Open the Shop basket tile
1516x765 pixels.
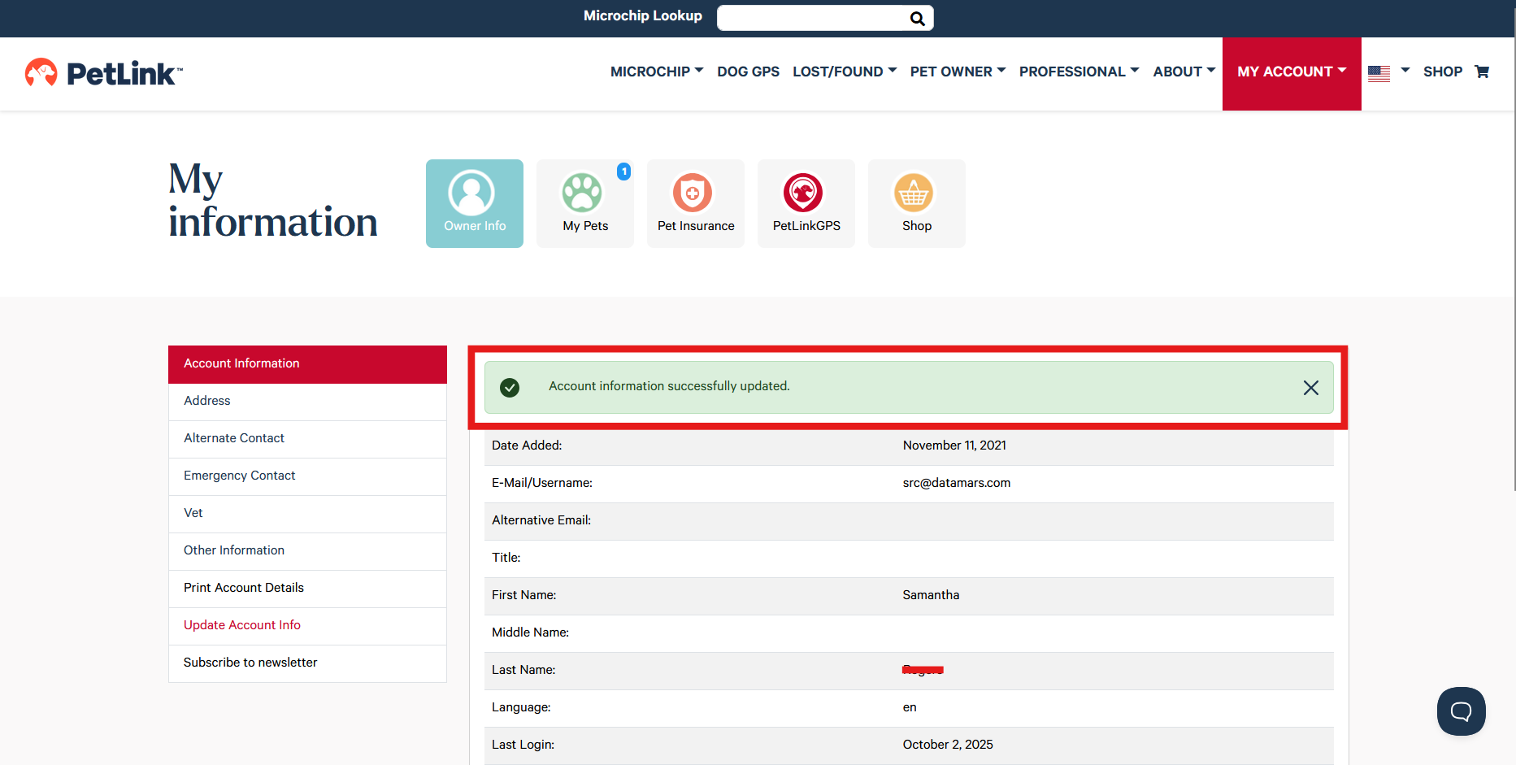917,203
